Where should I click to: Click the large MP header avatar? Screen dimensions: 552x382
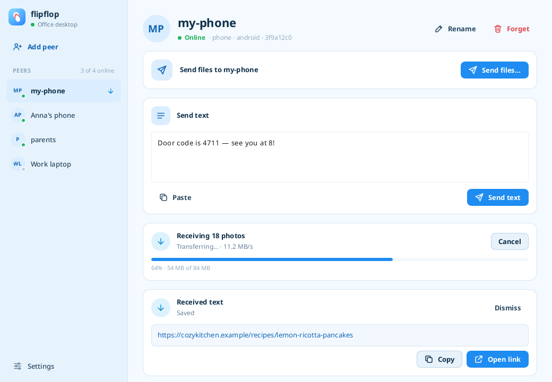[156, 29]
